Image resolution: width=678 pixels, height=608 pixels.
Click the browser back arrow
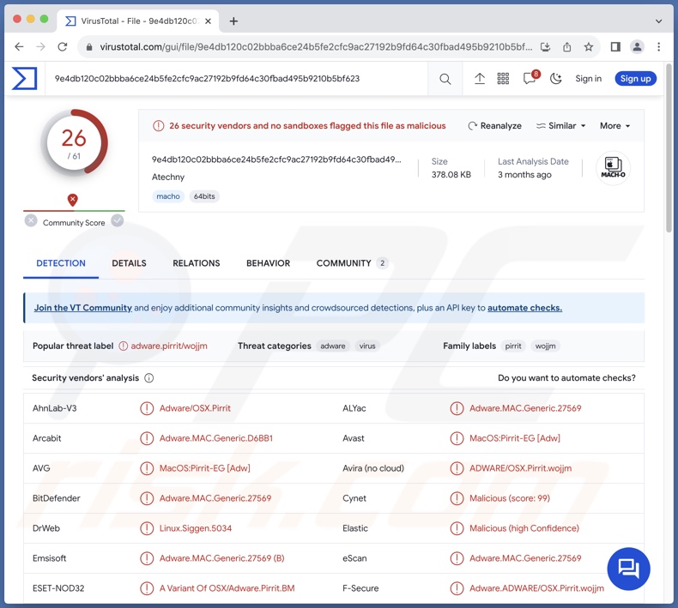click(x=19, y=46)
